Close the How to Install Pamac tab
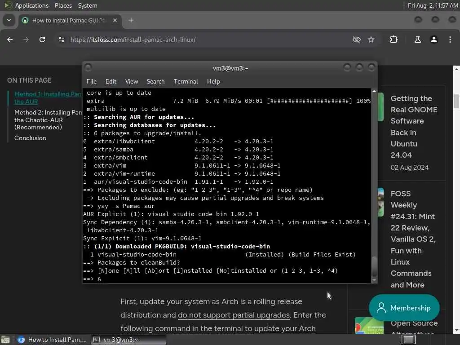 tap(115, 20)
